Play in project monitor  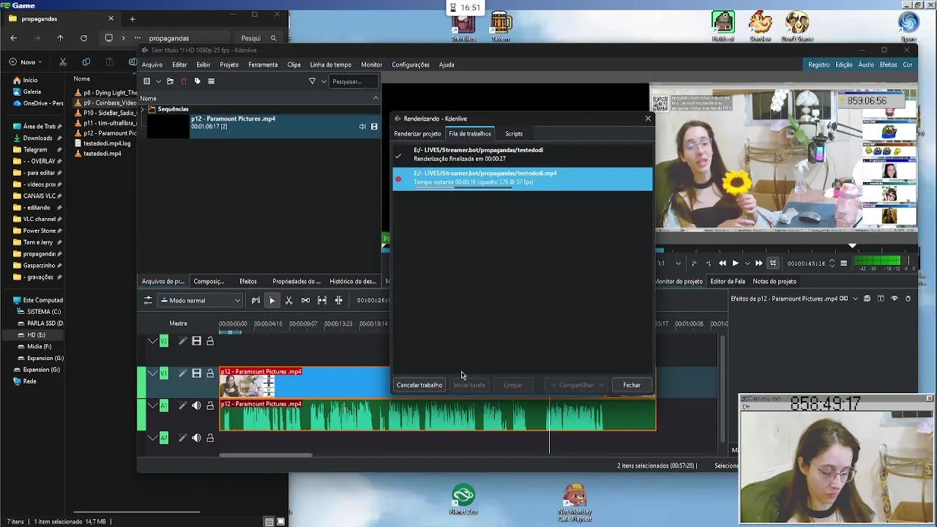coord(735,263)
